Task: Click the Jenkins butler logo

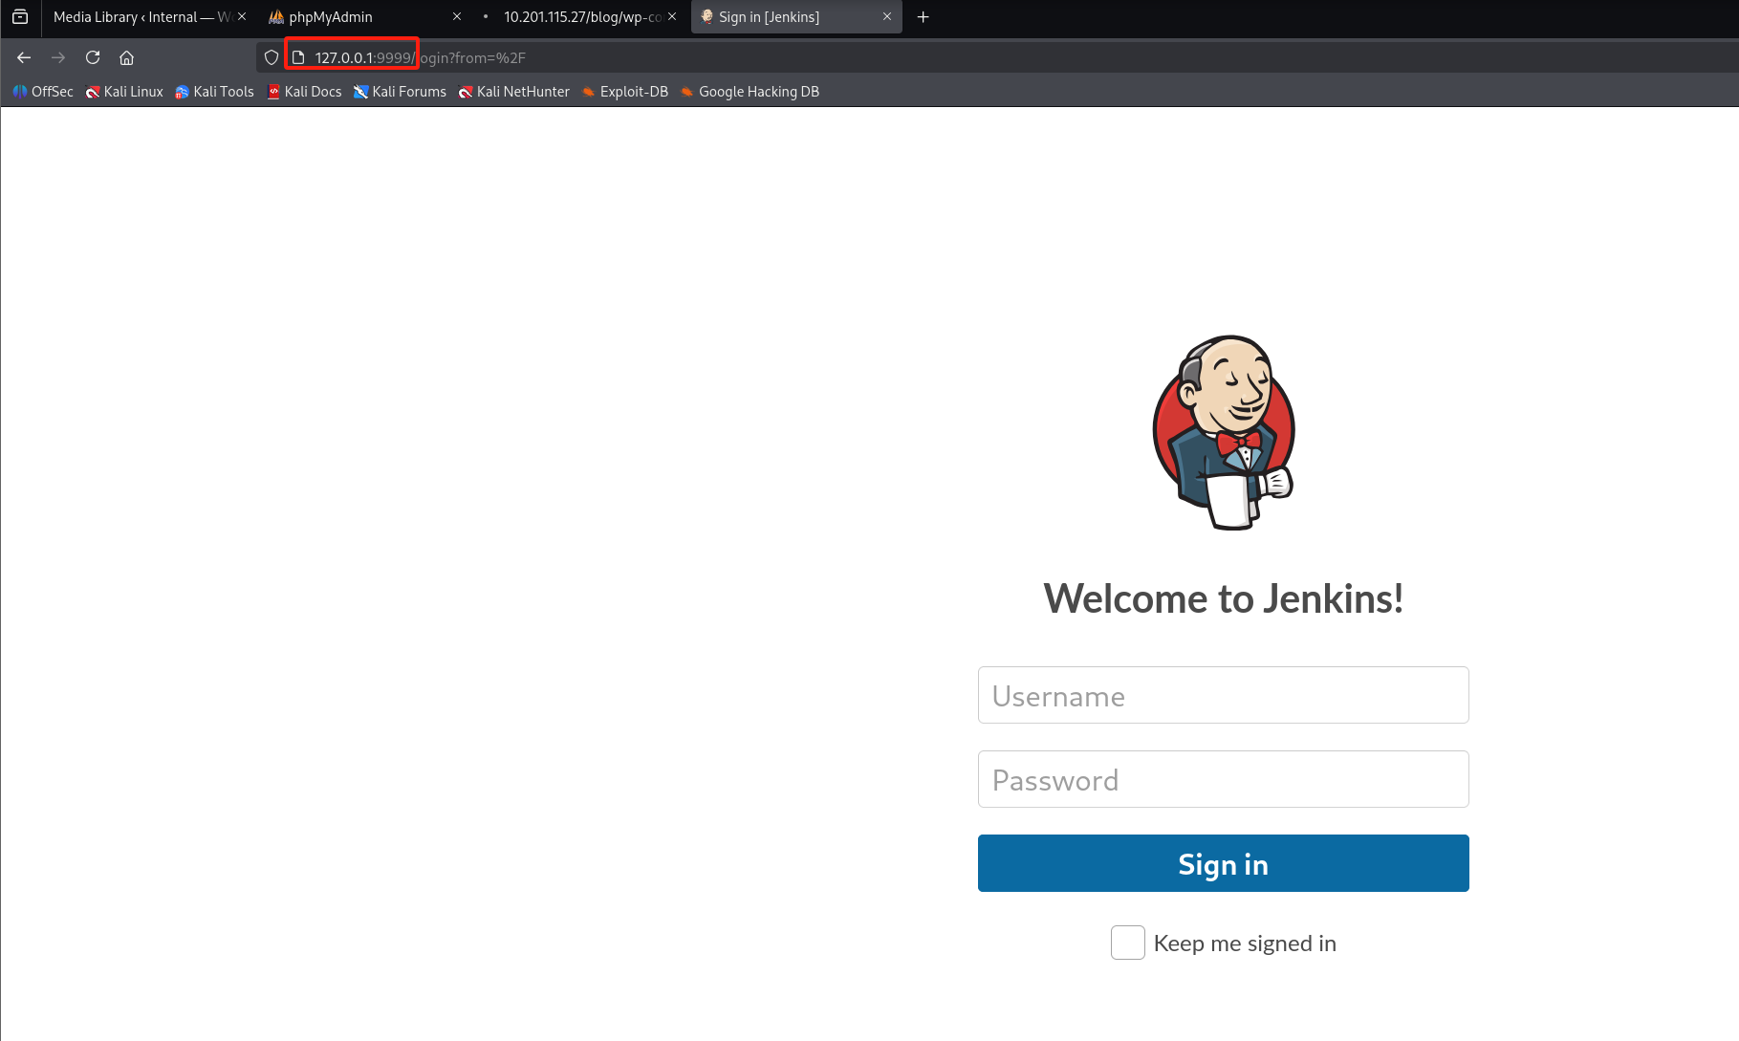Action: [x=1224, y=432]
